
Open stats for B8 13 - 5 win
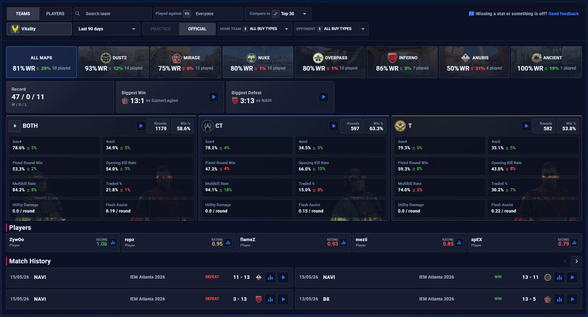[x=559, y=299]
